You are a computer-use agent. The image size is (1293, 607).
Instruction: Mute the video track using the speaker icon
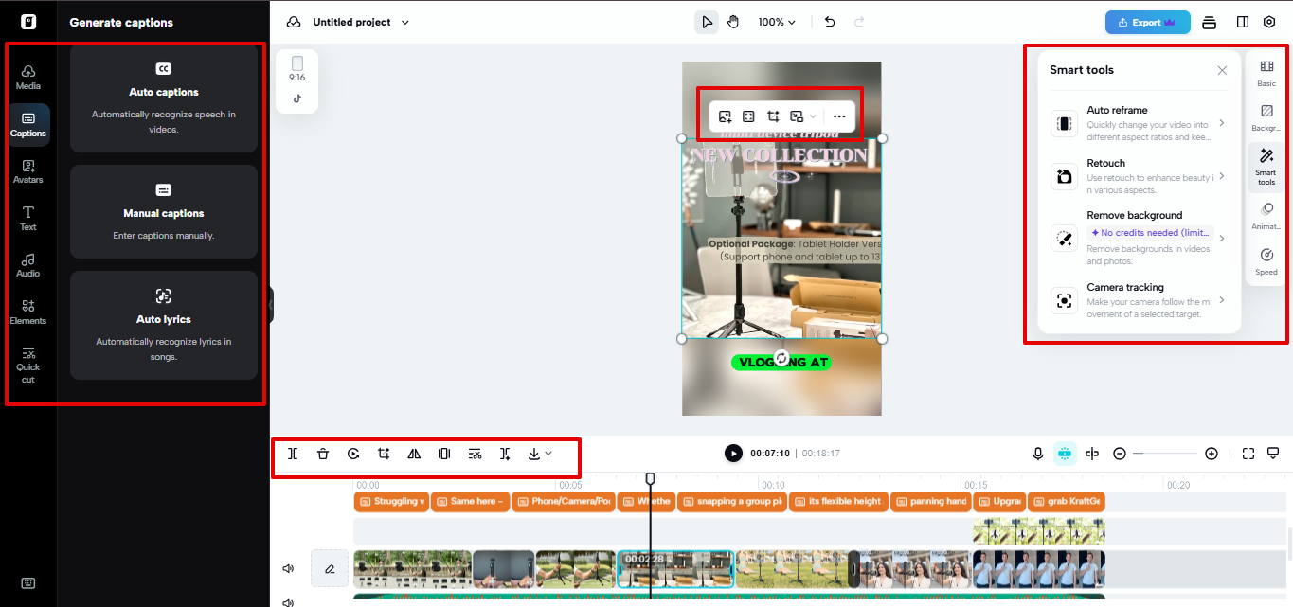[x=288, y=567]
